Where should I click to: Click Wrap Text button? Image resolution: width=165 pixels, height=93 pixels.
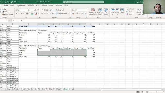pyautogui.click(x=60, y=10)
